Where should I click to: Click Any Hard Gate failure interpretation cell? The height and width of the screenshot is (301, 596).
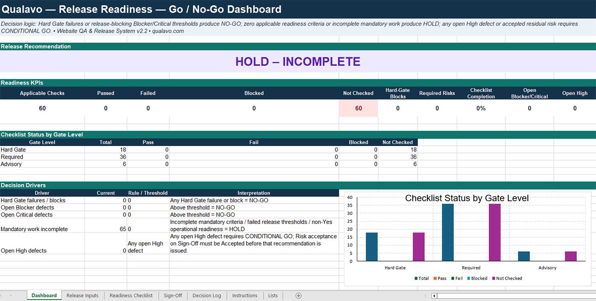click(x=254, y=200)
